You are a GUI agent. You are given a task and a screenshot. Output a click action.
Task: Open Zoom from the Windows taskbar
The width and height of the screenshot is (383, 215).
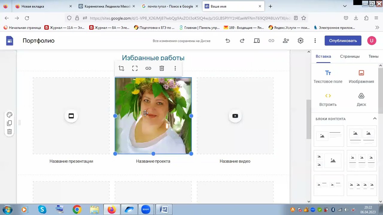(x=146, y=210)
